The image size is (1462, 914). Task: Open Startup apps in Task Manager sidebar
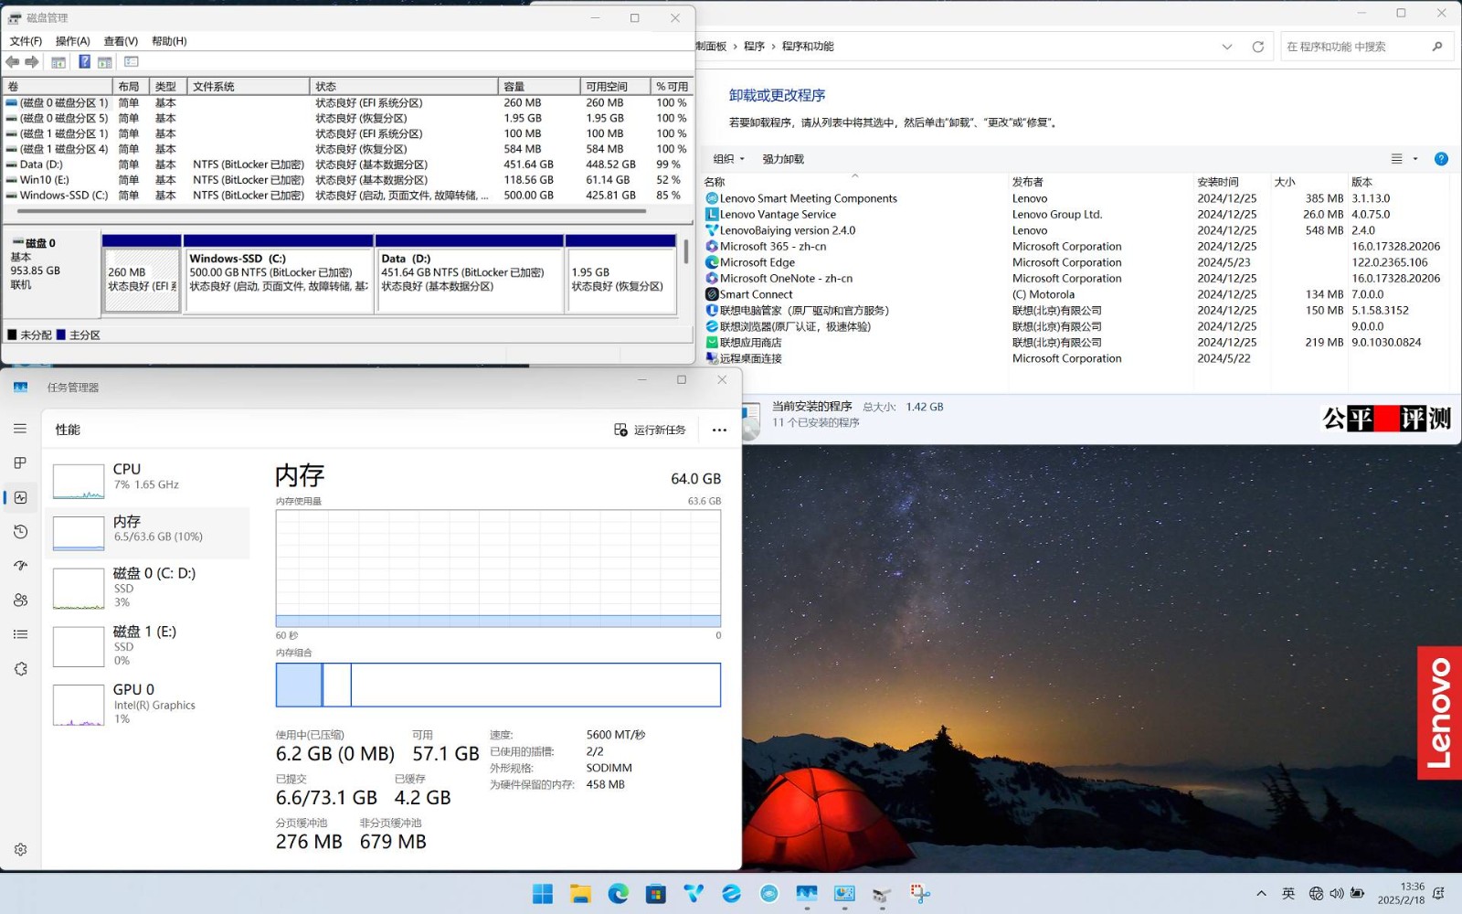pyautogui.click(x=20, y=566)
